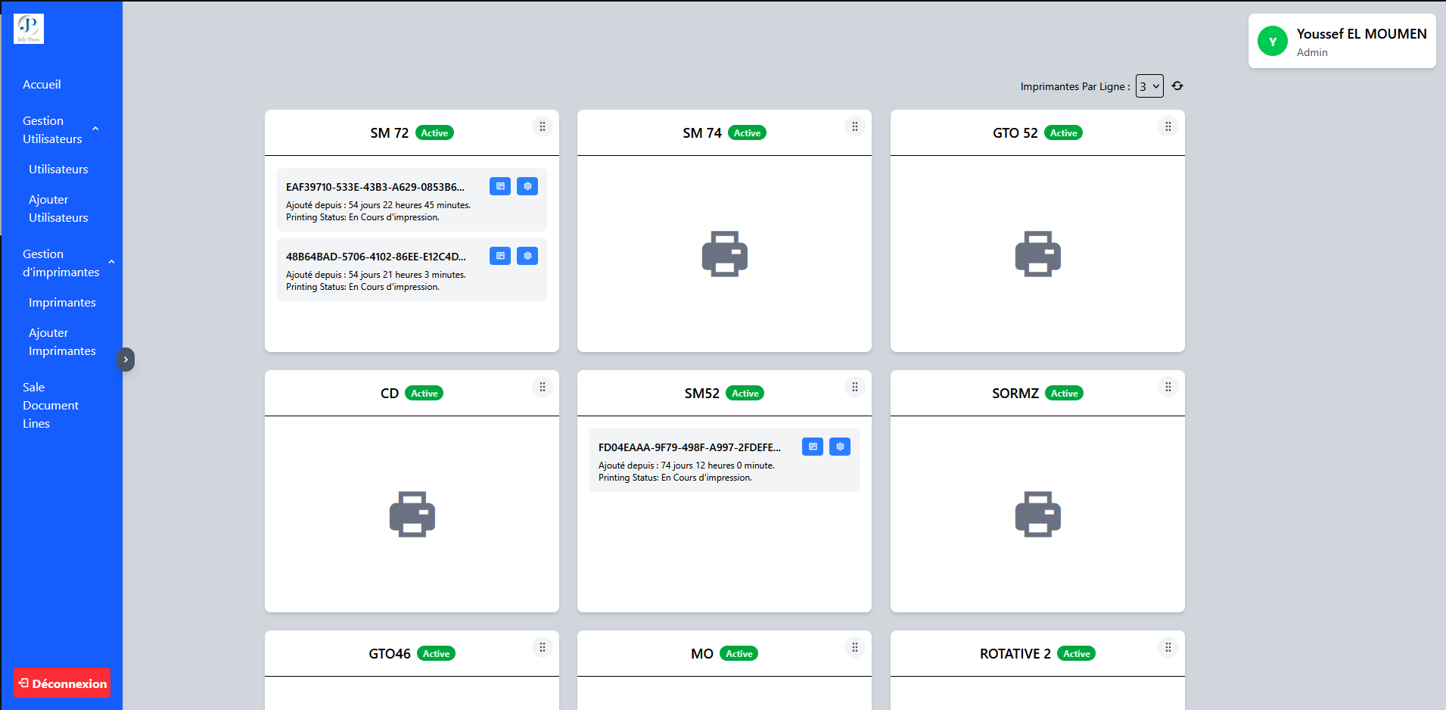Click the Joly-Press logo in sidebar
Image resolution: width=1446 pixels, height=710 pixels.
pos(29,29)
